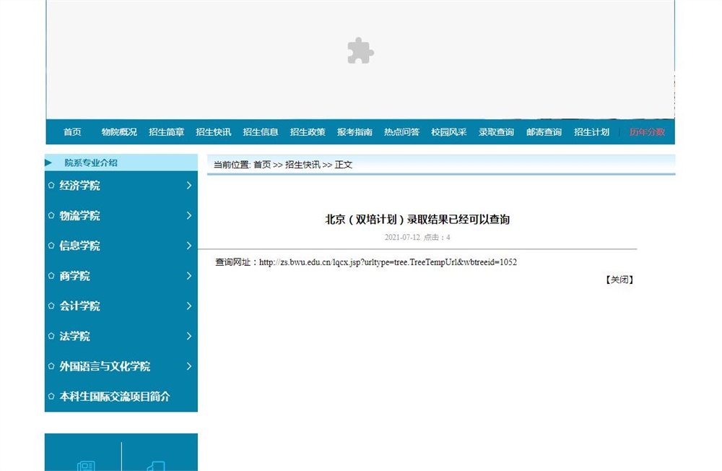Viewport: 722px width, 471px height.
Task: Open 本科生国际交流项目简介 in the sidebar
Action: (x=115, y=397)
